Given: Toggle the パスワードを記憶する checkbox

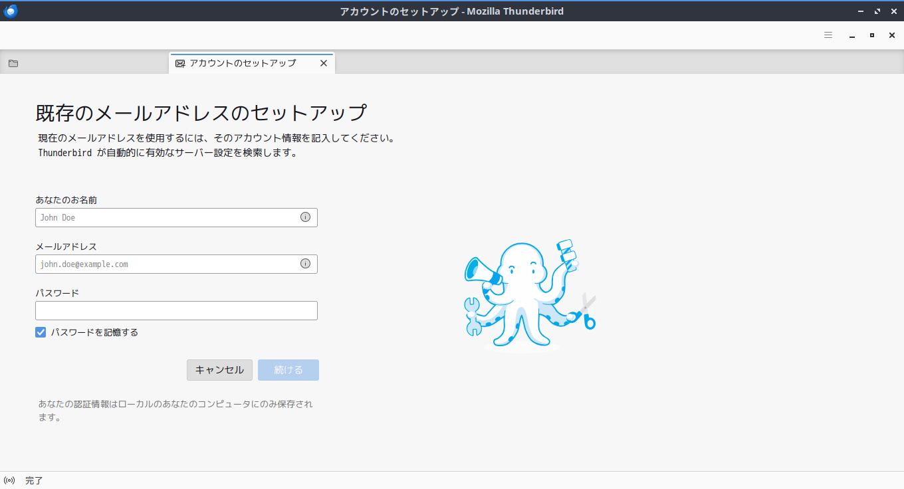Looking at the screenshot, I should 41,332.
